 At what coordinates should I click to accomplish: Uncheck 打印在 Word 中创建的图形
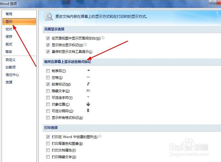48,137
